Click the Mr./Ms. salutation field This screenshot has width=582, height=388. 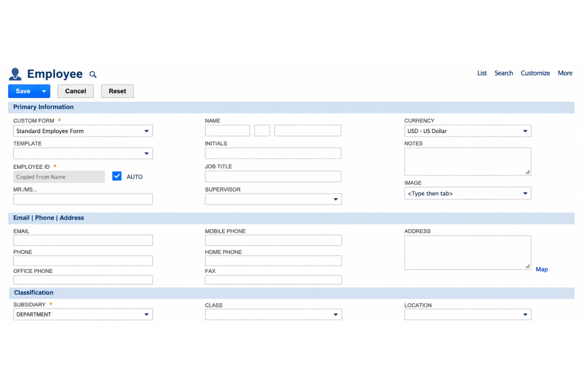point(83,199)
